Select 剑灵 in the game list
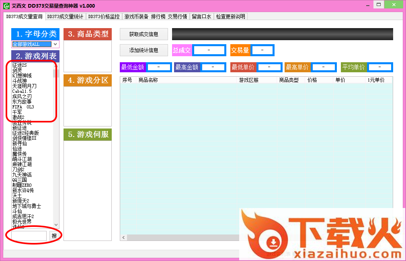 point(17,70)
